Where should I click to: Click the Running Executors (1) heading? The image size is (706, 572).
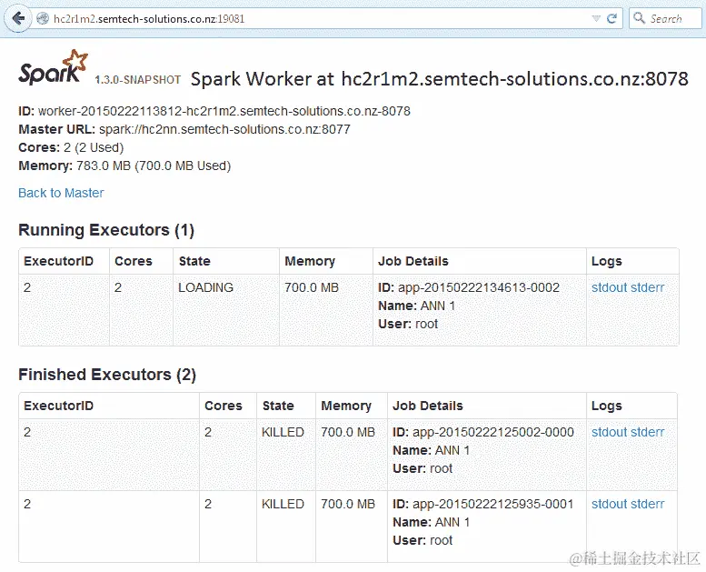click(x=106, y=230)
